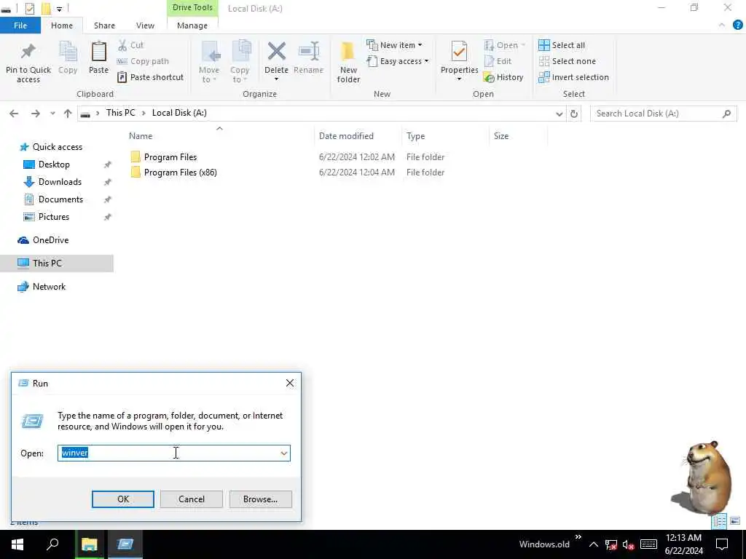746x559 pixels.
Task: Go back with the left arrow
Action: [x=14, y=114]
